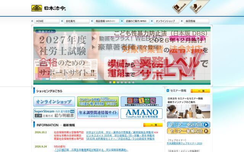Viewport: 244px width, 152px height.
Task: Open the 社労士市場 banner
Action: click(141, 101)
